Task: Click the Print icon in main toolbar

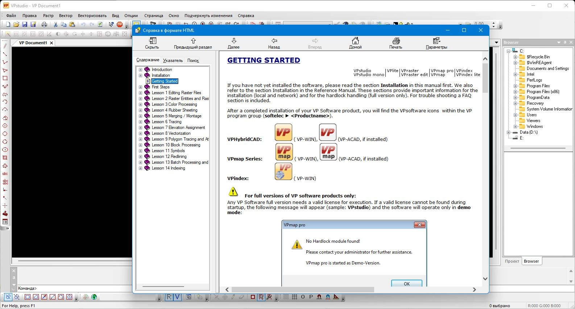Action: click(x=44, y=24)
